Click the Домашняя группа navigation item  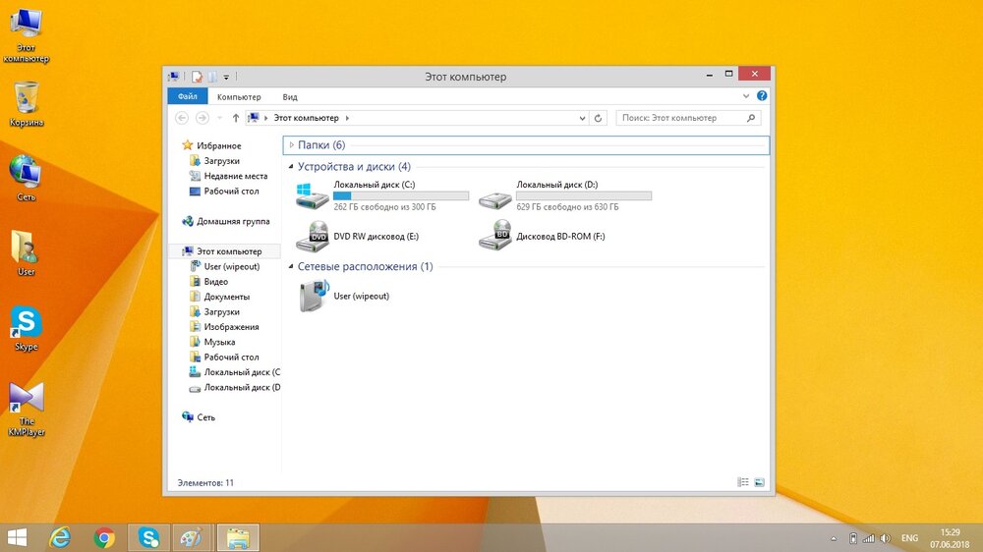[232, 222]
